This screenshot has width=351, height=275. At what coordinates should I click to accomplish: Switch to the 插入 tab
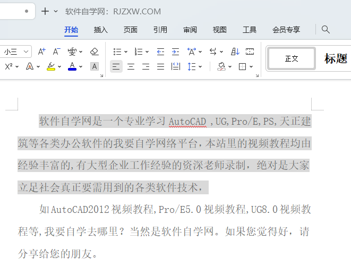click(101, 30)
